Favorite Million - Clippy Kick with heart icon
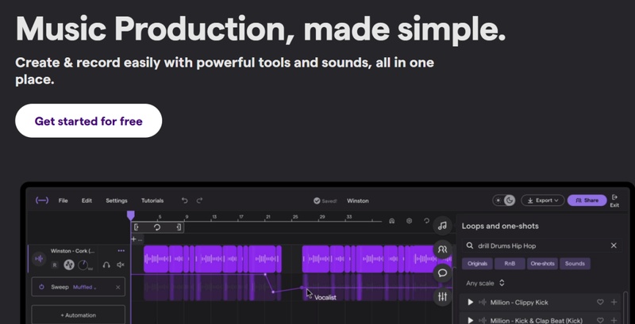Viewport: 635px width, 324px height. click(600, 302)
